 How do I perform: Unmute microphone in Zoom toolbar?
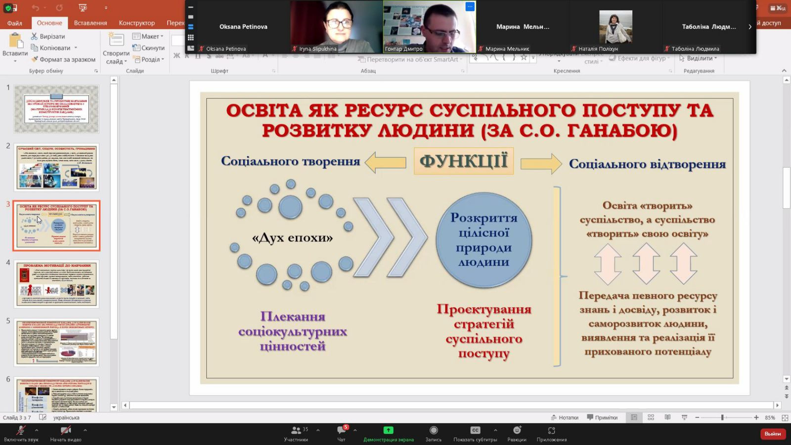pyautogui.click(x=21, y=430)
